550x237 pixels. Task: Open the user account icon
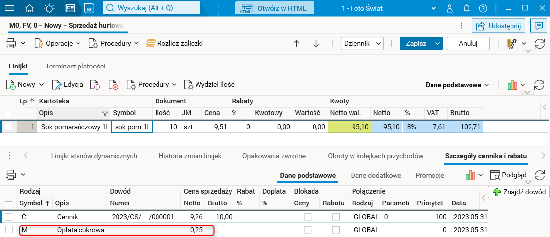pos(450,8)
